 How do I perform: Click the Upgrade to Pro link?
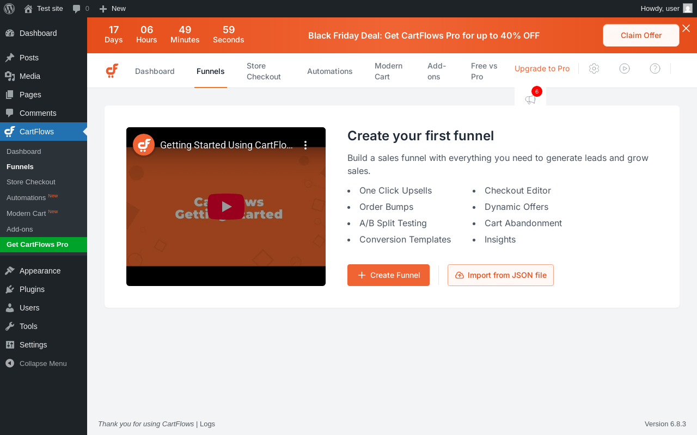(542, 69)
